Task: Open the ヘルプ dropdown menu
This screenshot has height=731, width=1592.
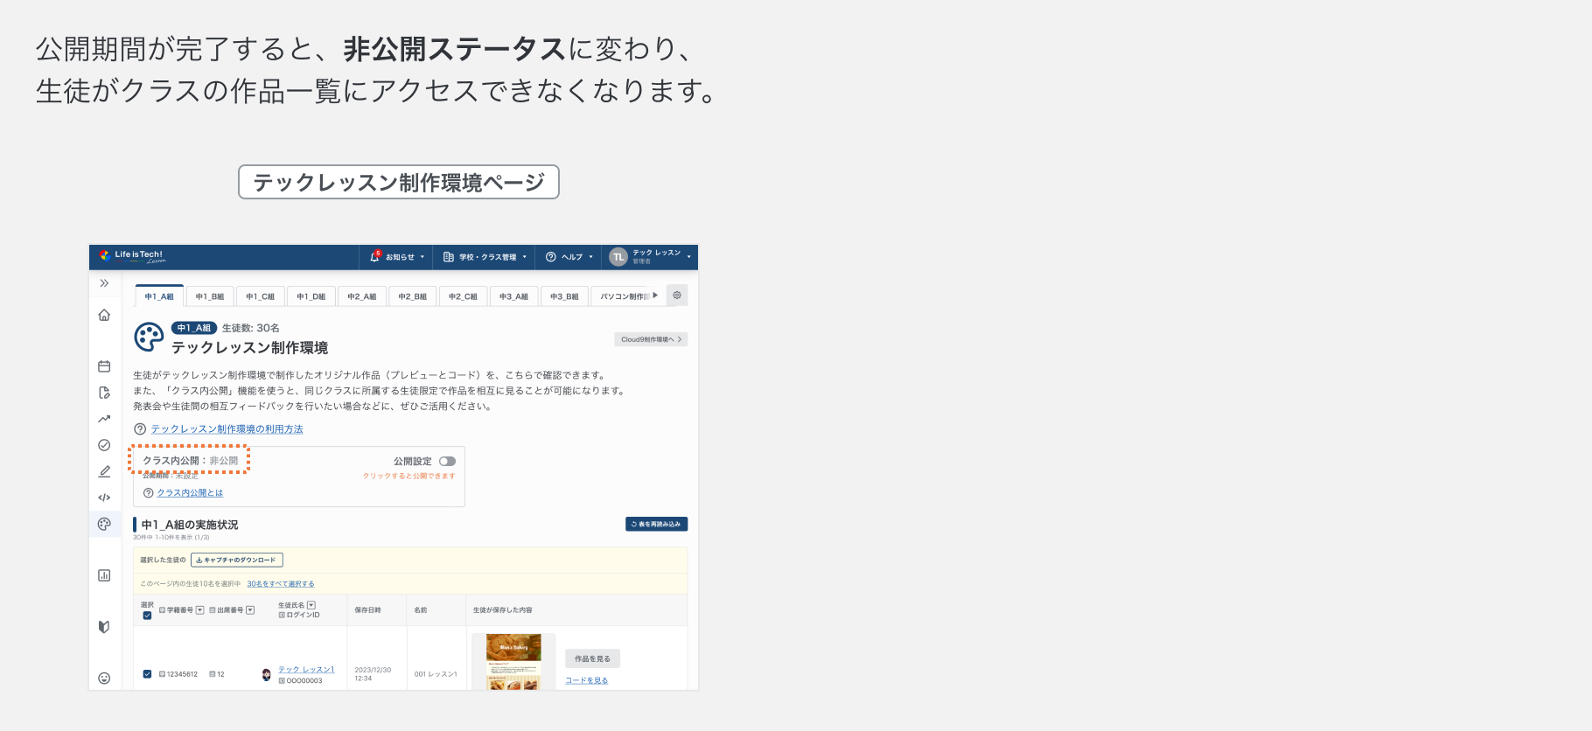Action: click(x=569, y=257)
